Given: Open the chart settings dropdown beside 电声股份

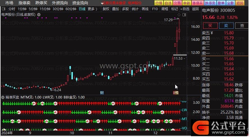Looking at the screenshot, I should coord(39,15).
